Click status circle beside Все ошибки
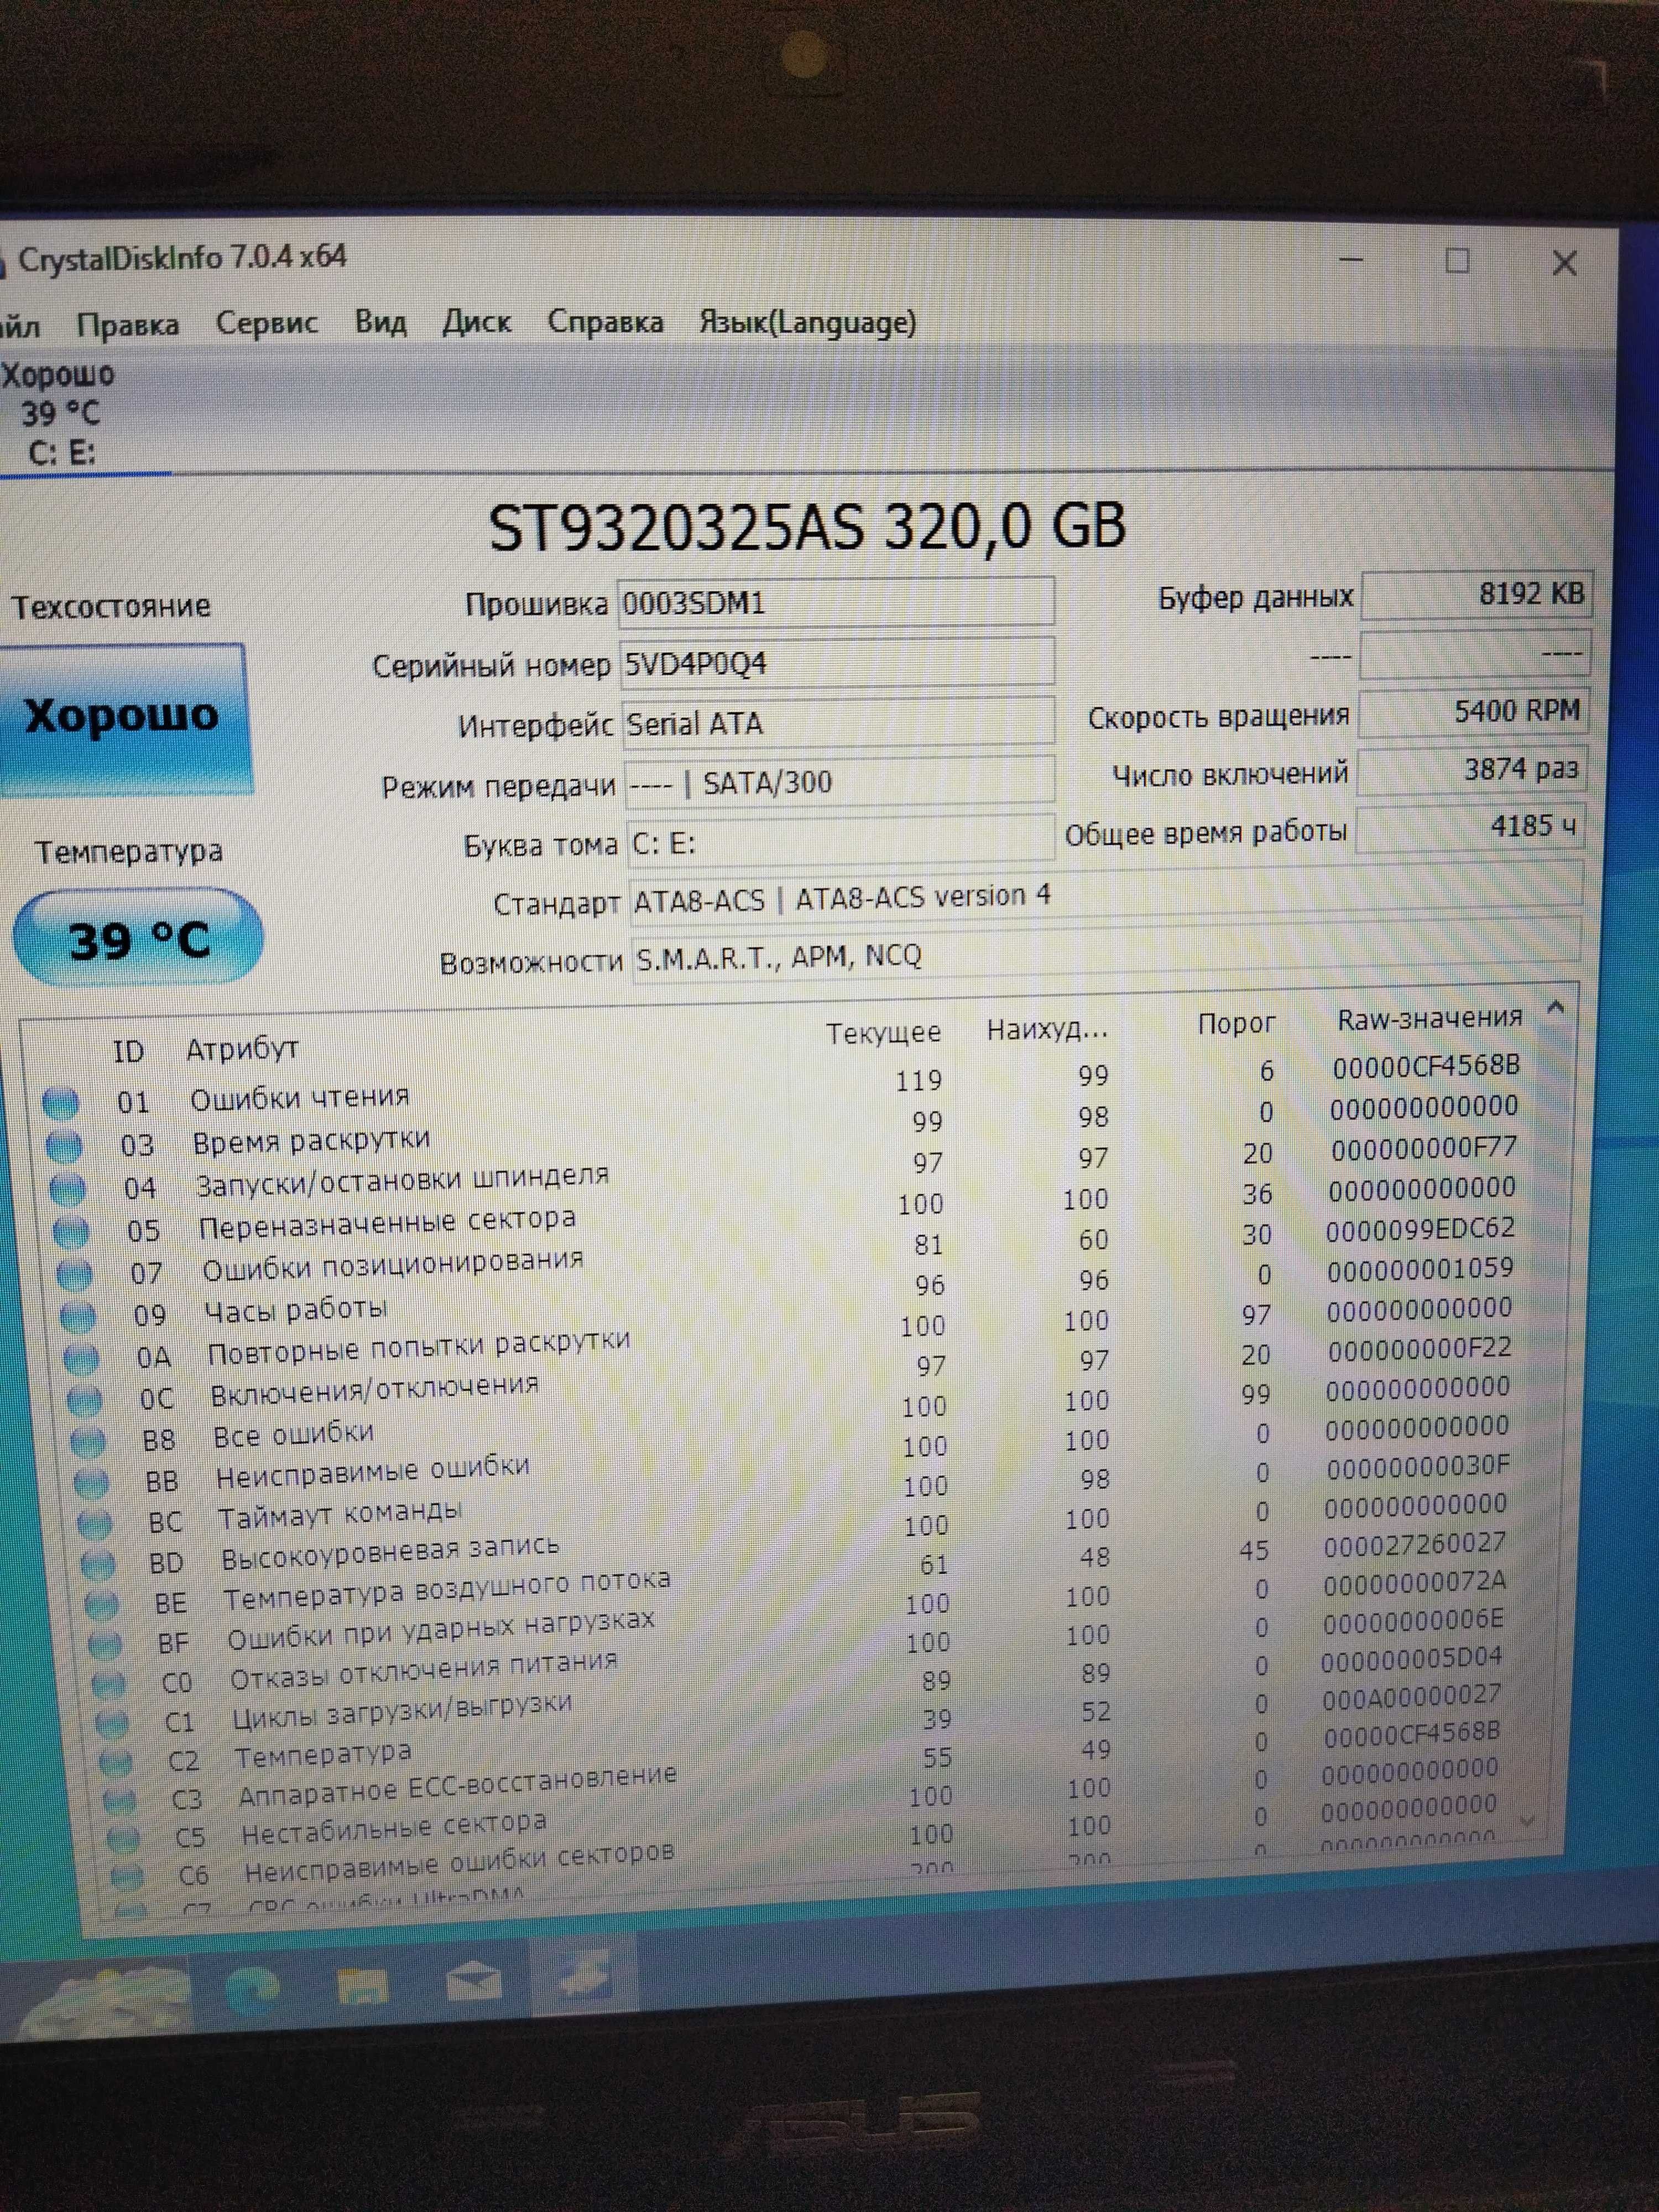Viewport: 1659px width, 2212px height. [88, 1441]
